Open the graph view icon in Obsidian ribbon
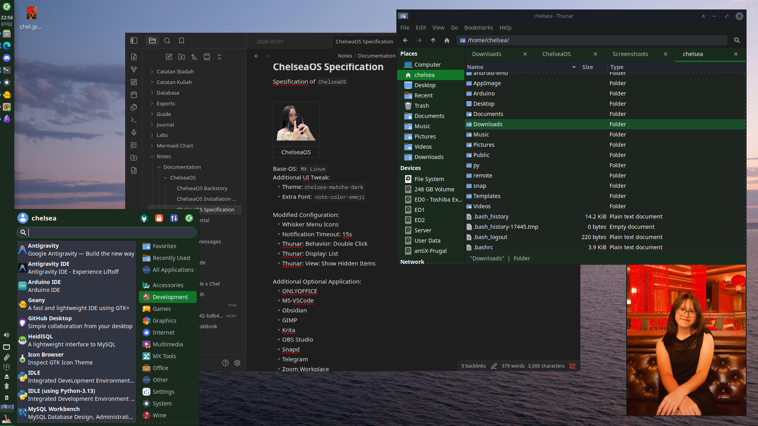 pyautogui.click(x=134, y=69)
